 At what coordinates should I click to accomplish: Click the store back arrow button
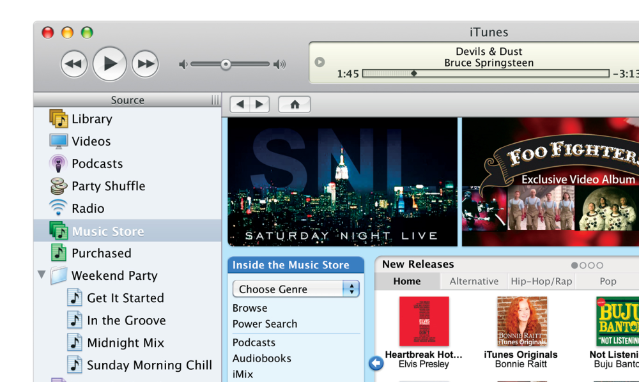pos(240,105)
